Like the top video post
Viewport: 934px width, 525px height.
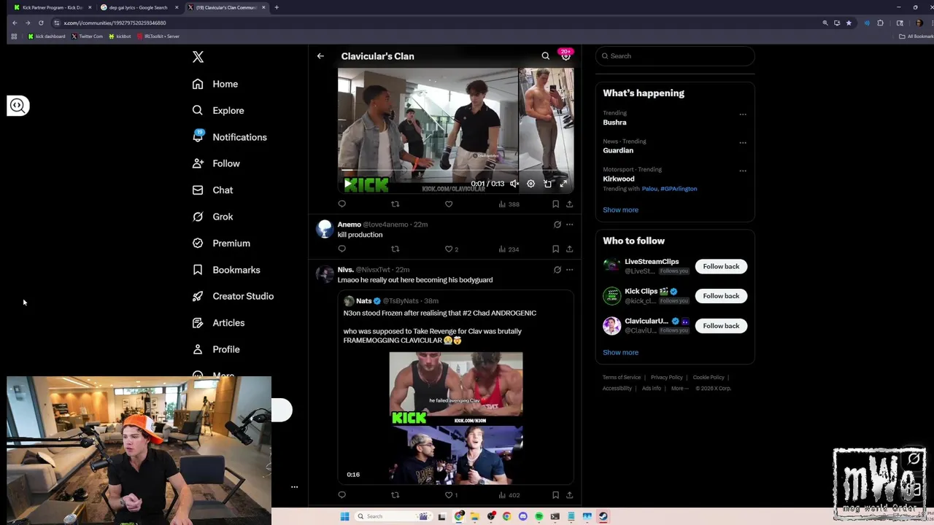[x=449, y=204]
